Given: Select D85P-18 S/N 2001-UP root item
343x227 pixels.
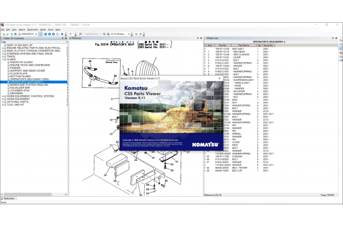Looking at the screenshot, I should tap(20, 45).
